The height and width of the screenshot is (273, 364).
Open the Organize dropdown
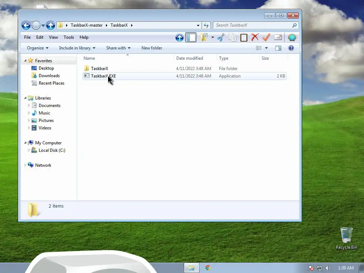tap(38, 48)
